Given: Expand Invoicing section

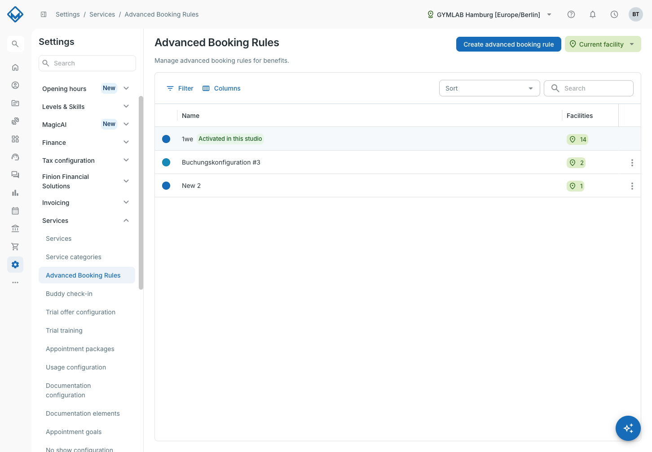Looking at the screenshot, I should tap(87, 202).
